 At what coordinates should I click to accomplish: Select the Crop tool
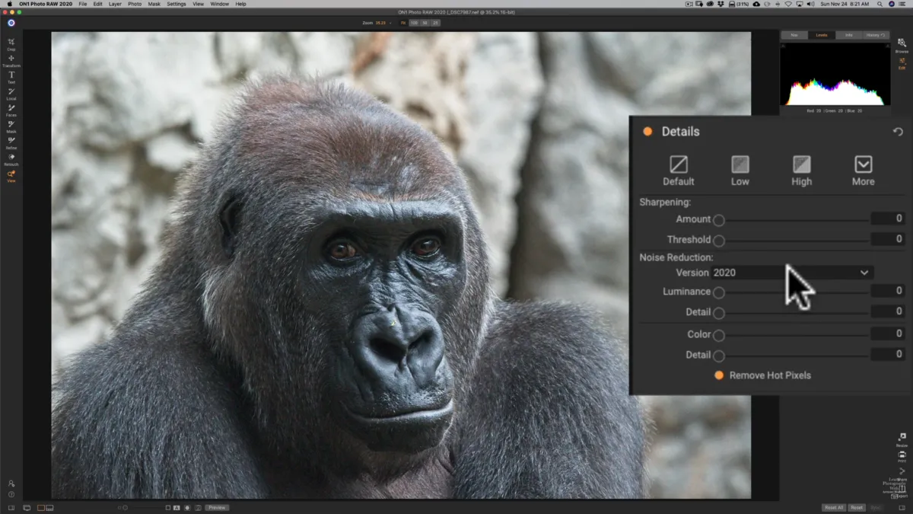coord(11,43)
